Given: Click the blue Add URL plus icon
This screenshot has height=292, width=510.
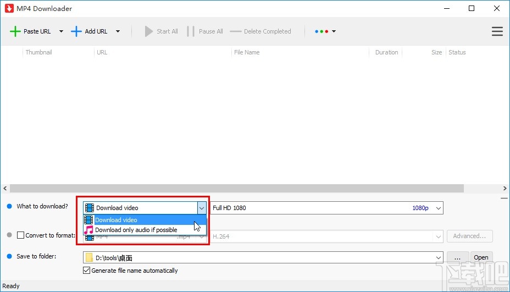Looking at the screenshot, I should click(x=76, y=31).
